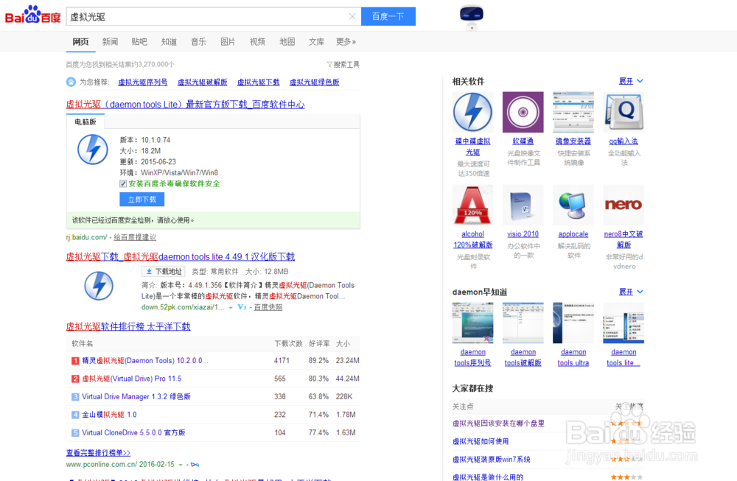This screenshot has width=737, height=481.
Task: Click the paw icon beside 为您推荐
Action: tap(71, 82)
